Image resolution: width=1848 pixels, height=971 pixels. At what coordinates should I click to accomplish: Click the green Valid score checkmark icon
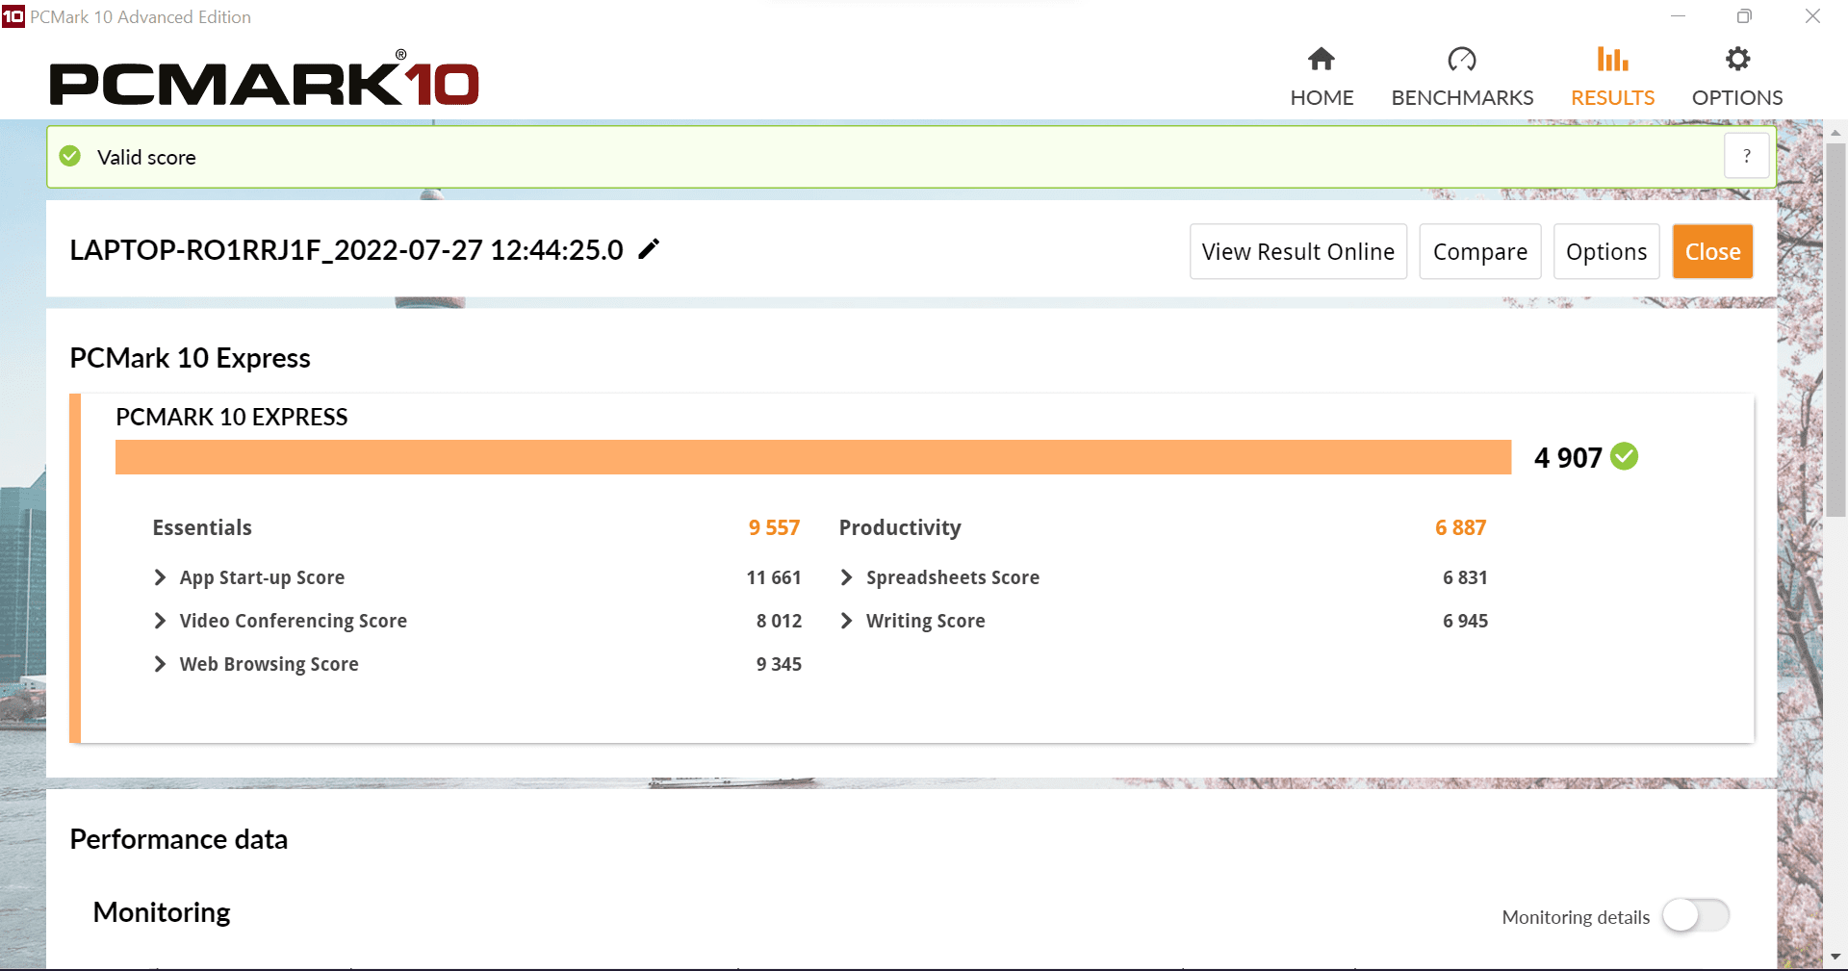click(70, 156)
